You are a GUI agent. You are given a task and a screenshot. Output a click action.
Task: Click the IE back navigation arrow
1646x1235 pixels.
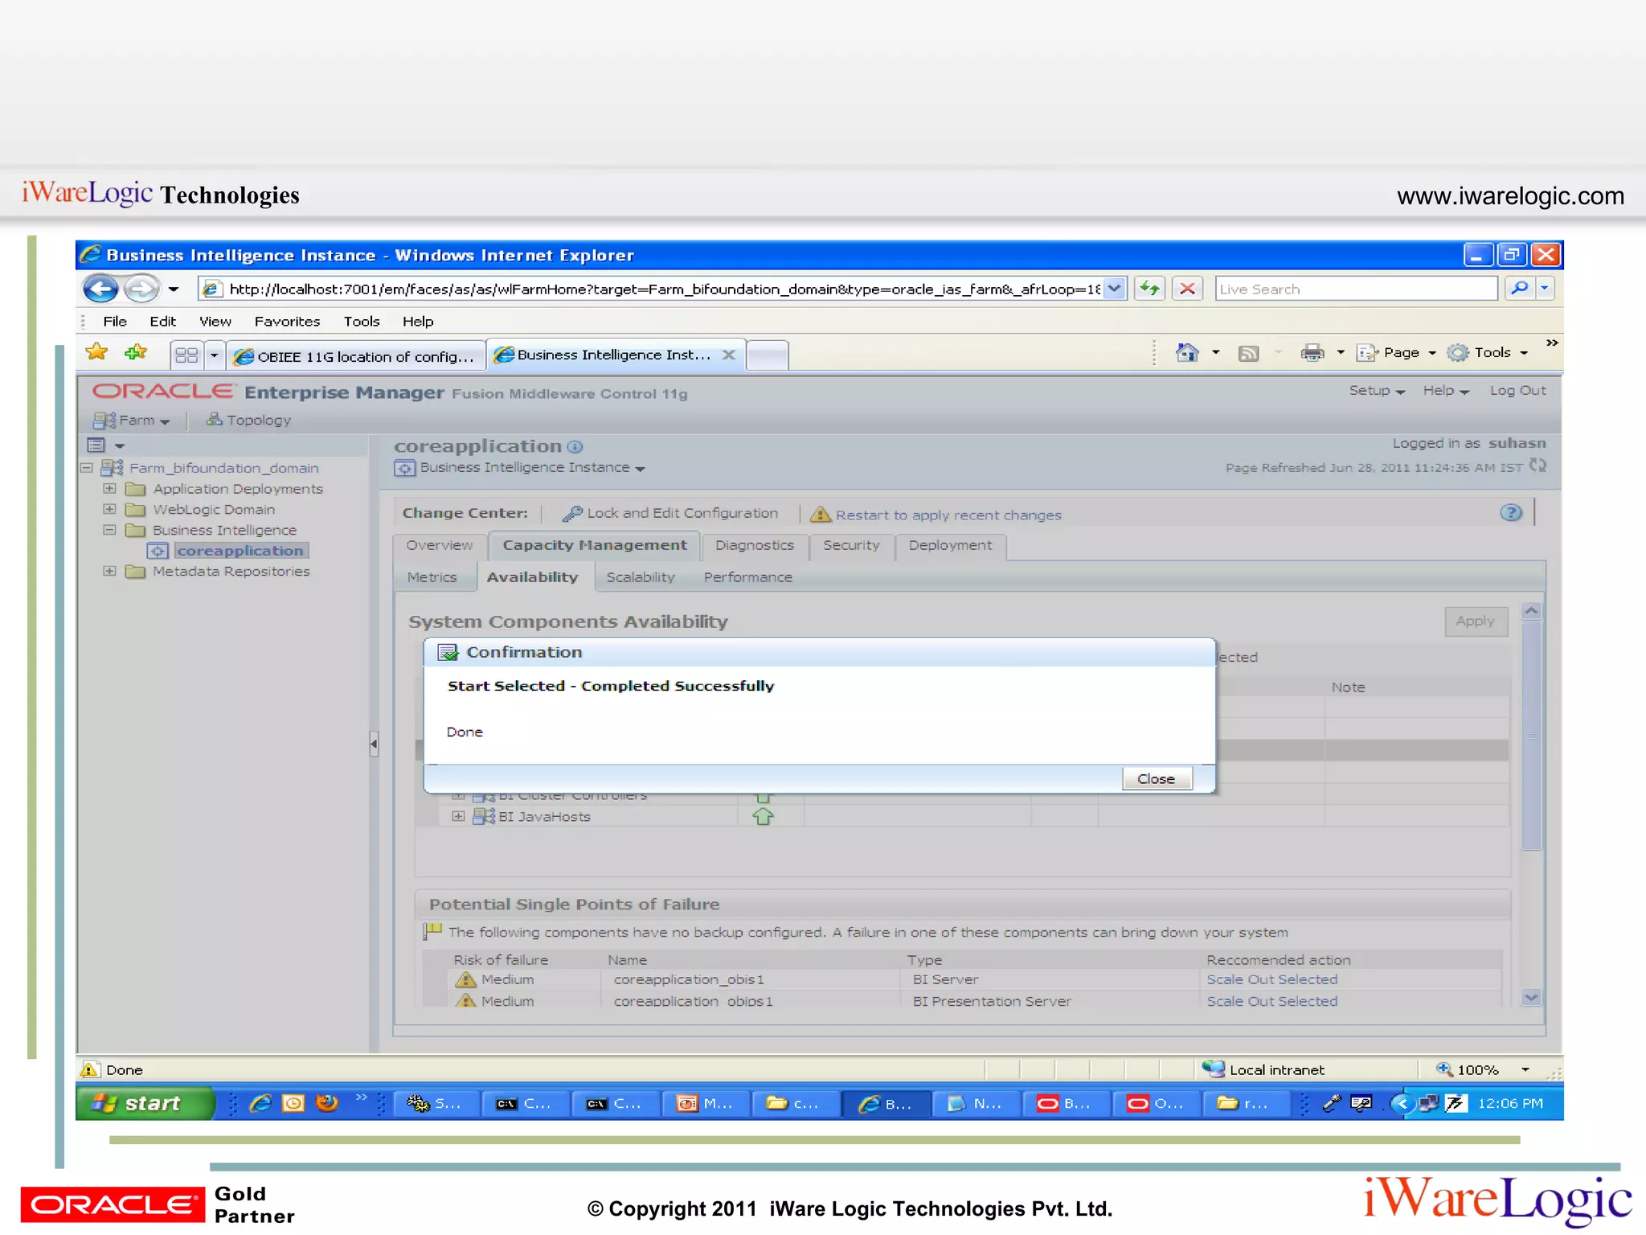(100, 289)
